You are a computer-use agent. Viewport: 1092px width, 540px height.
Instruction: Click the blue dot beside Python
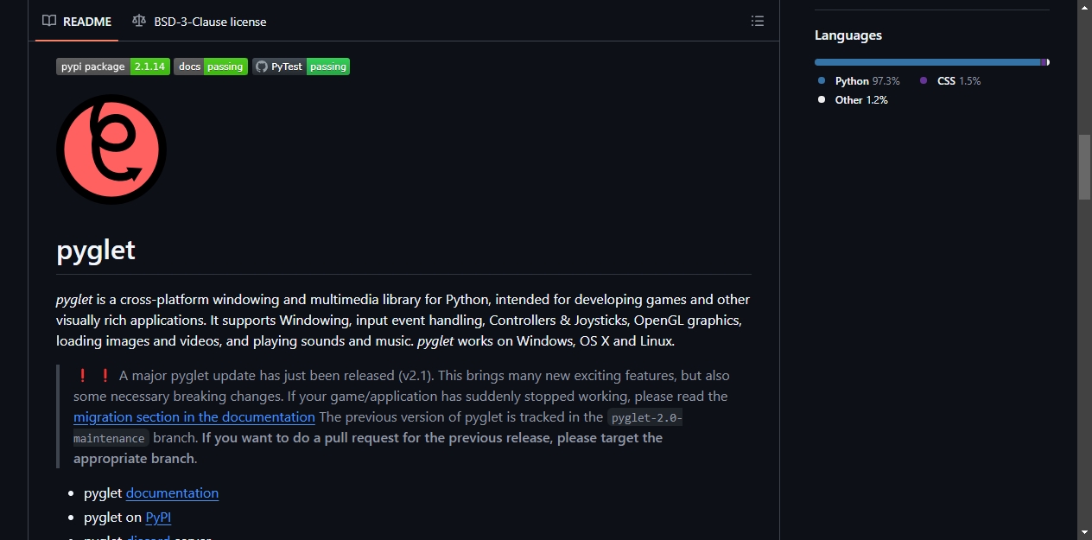[x=822, y=80]
